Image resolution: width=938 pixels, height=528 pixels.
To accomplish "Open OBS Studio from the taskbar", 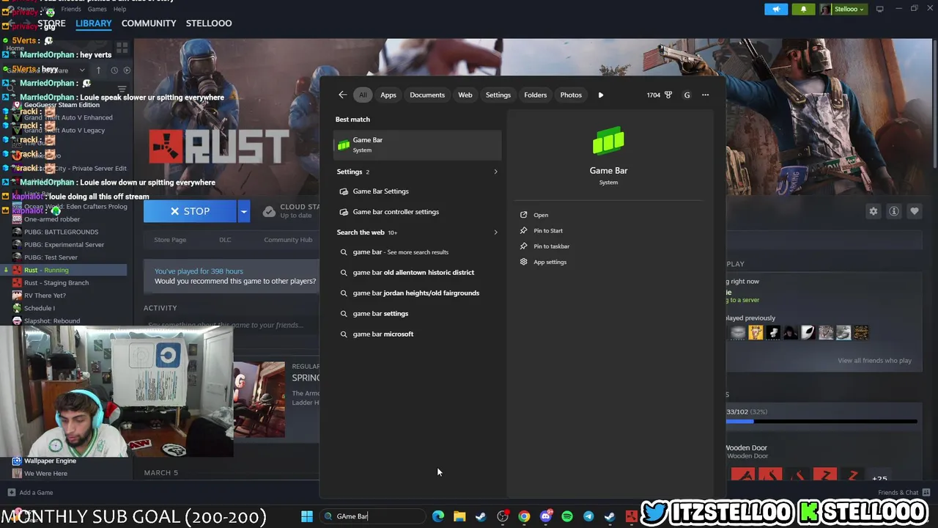I will (503, 516).
